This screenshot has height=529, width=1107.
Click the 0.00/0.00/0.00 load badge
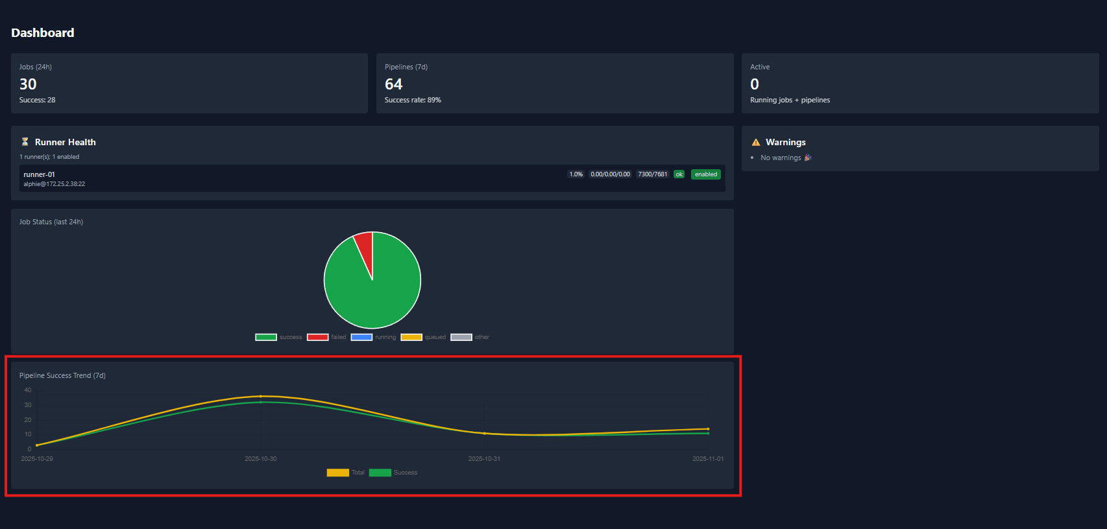610,174
